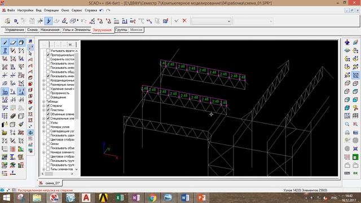Screen dimensions: 361x203
Task: Enable the 'Сохранять состоя' checkbox
Action: coord(48,59)
